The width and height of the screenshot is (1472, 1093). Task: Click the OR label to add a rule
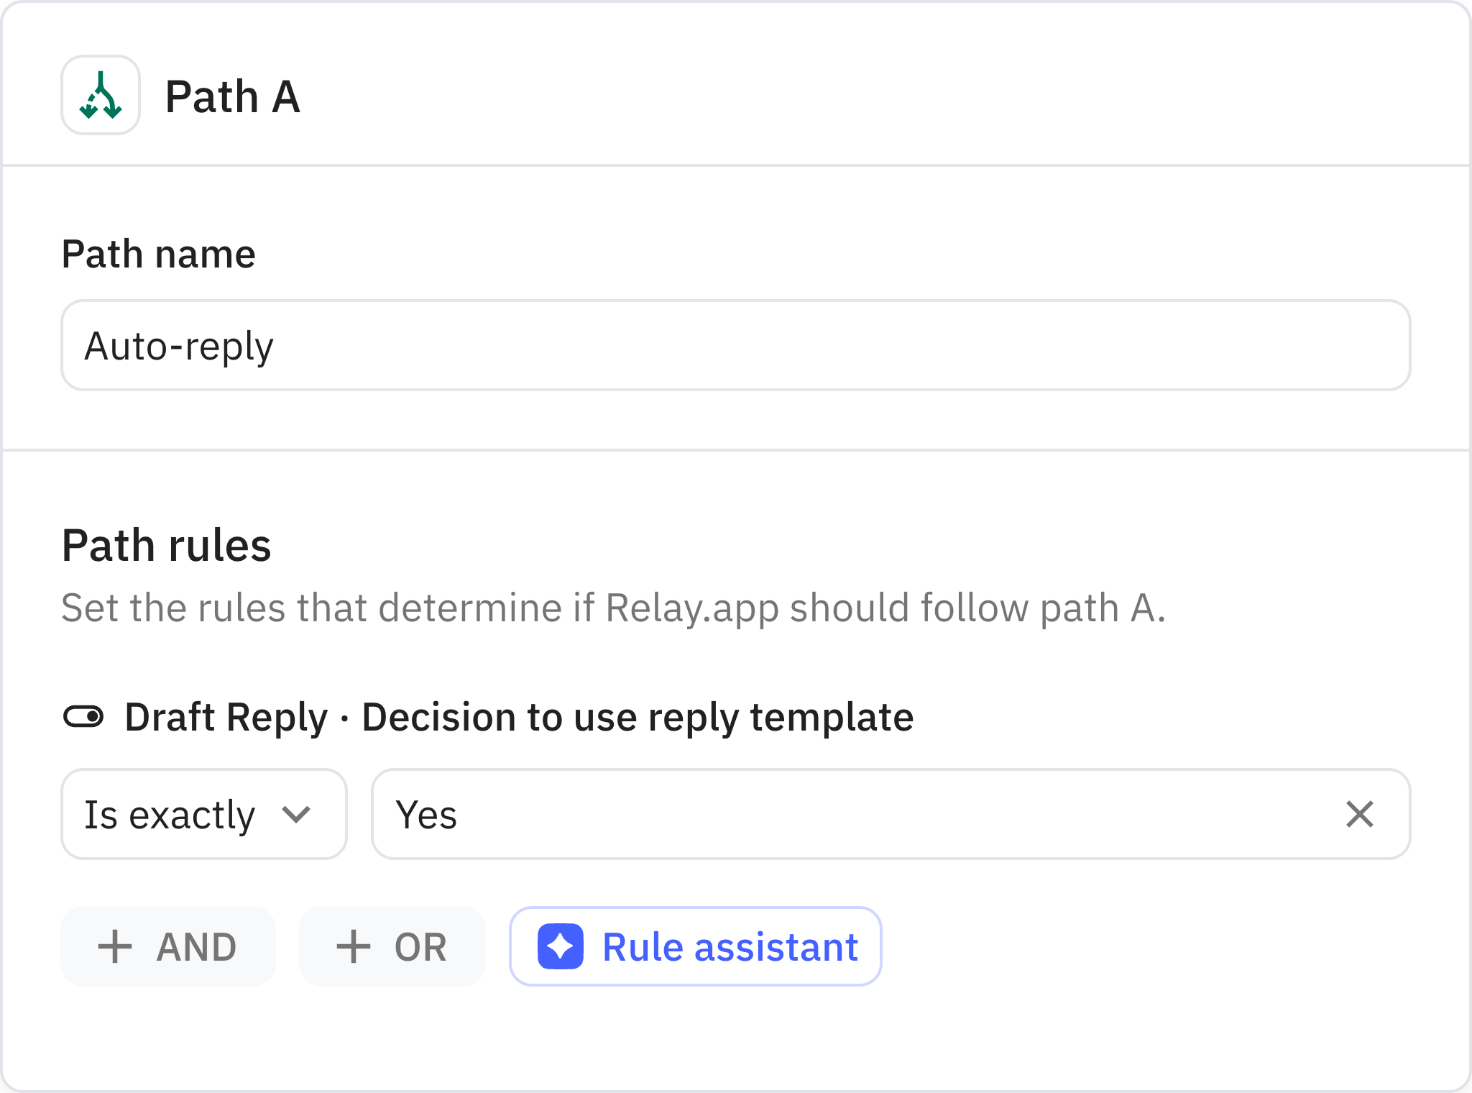(x=420, y=946)
